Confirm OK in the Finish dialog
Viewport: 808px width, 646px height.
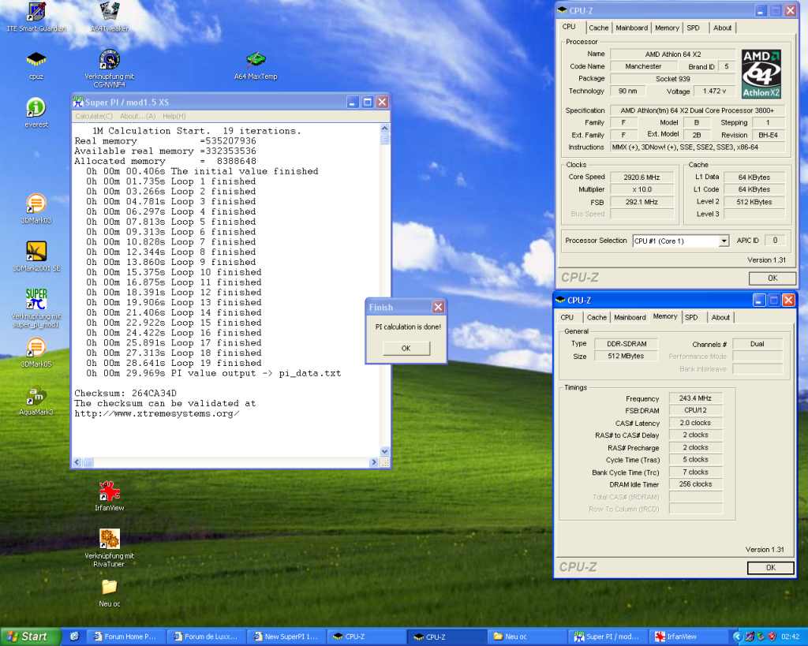(x=406, y=349)
